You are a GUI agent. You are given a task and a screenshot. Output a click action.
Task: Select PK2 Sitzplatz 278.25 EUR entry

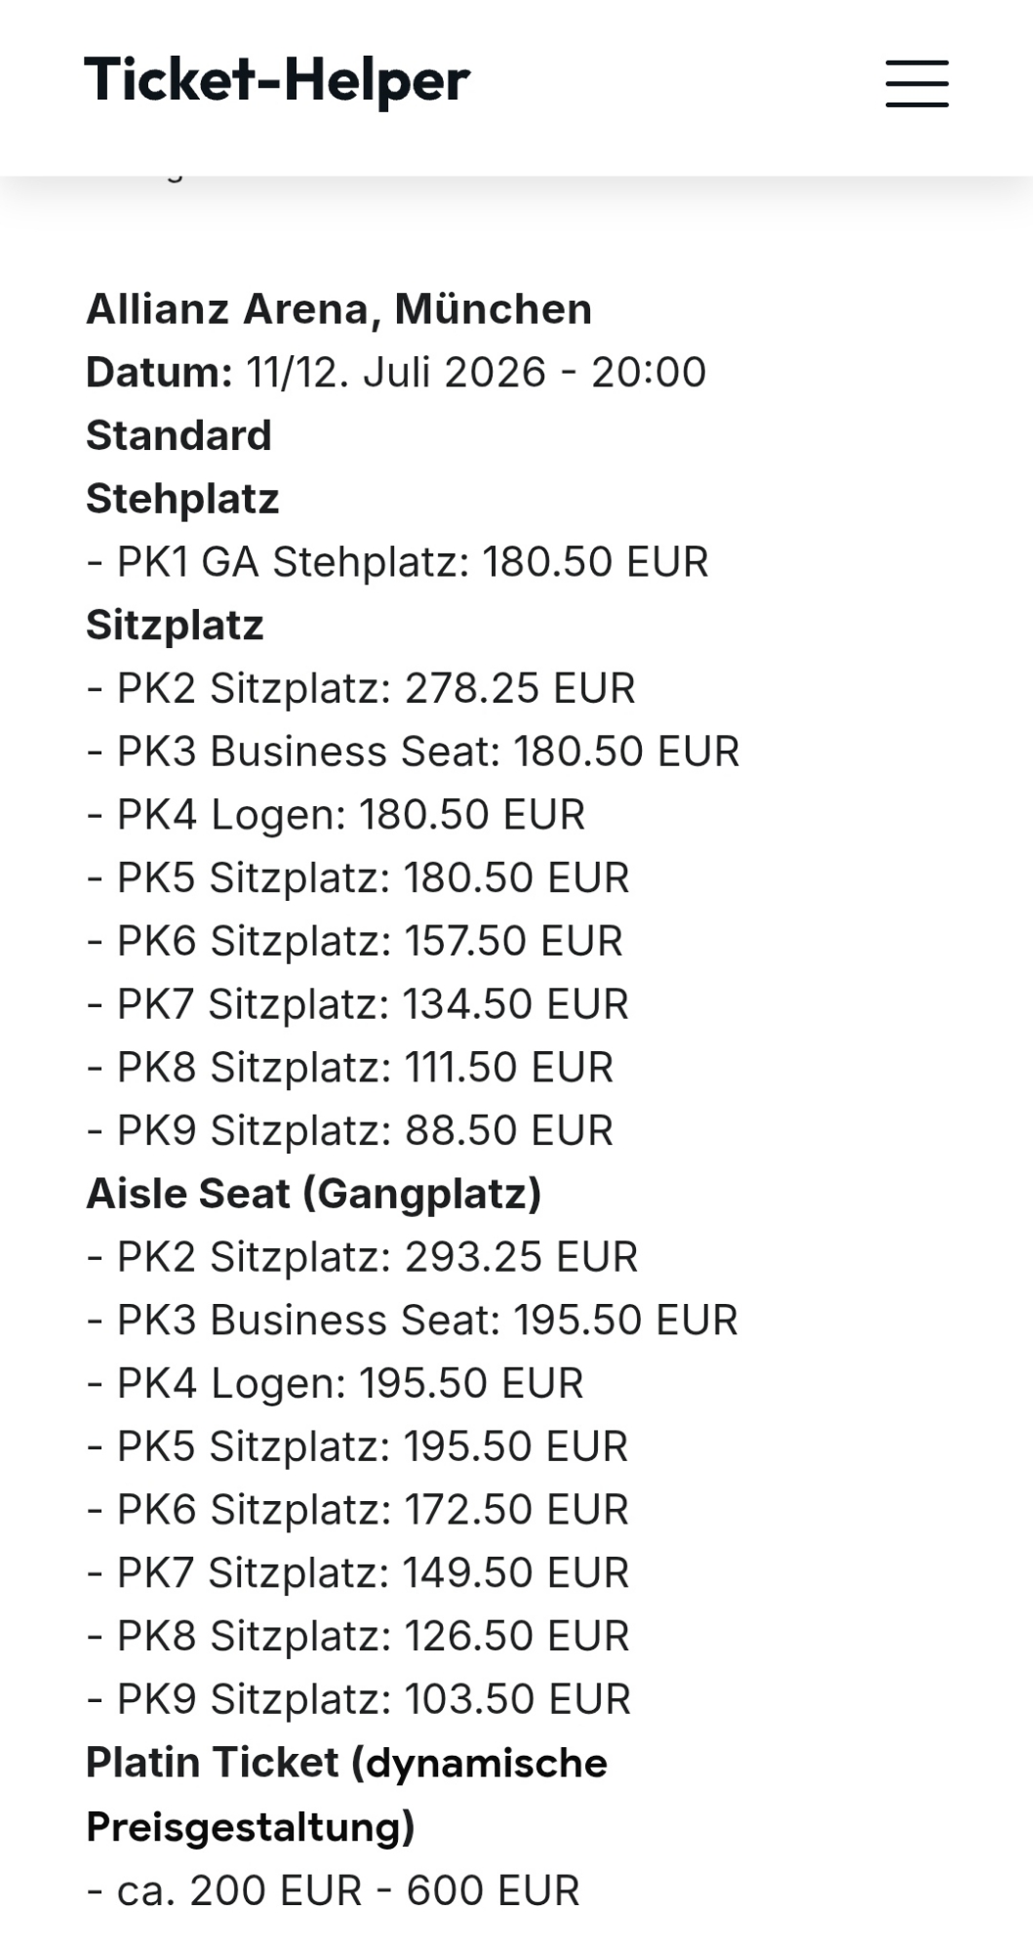click(361, 688)
